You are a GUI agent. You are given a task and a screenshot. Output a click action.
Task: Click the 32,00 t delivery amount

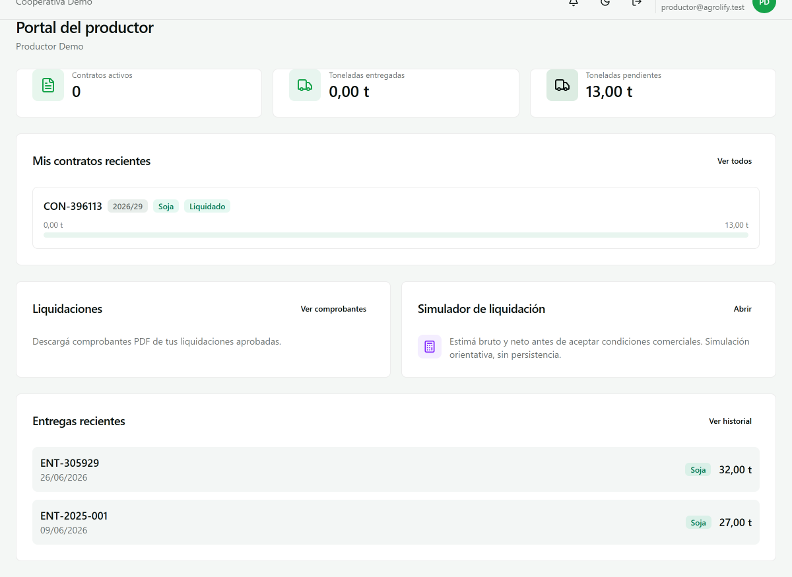pos(735,470)
